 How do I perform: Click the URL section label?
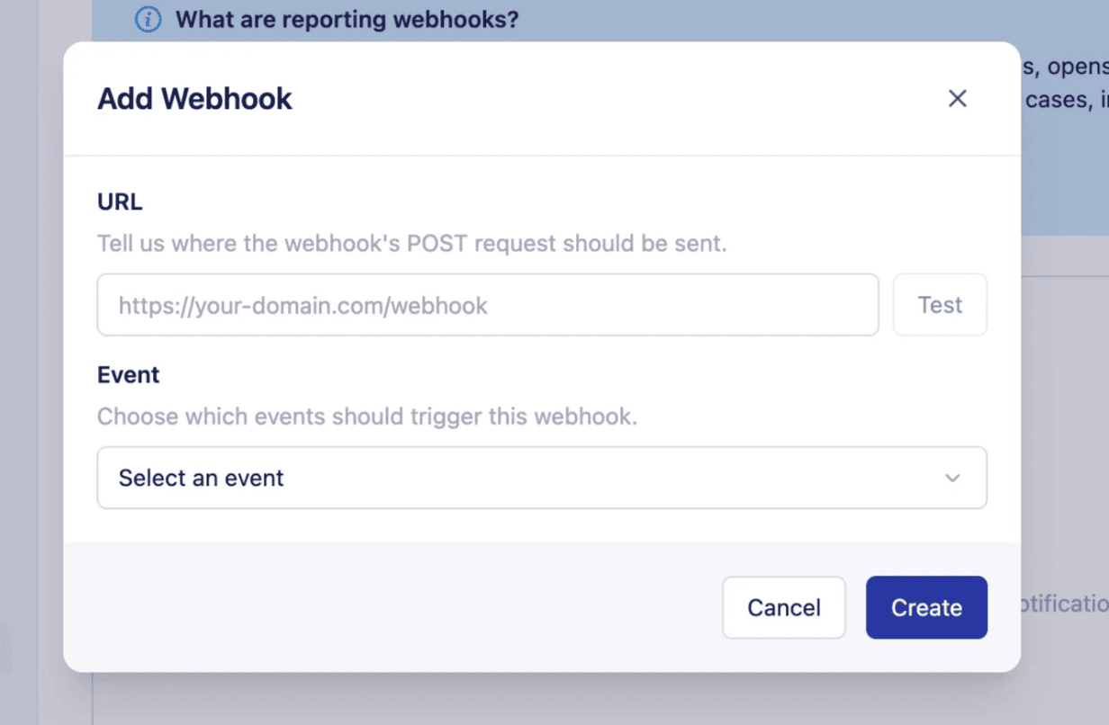pos(119,201)
